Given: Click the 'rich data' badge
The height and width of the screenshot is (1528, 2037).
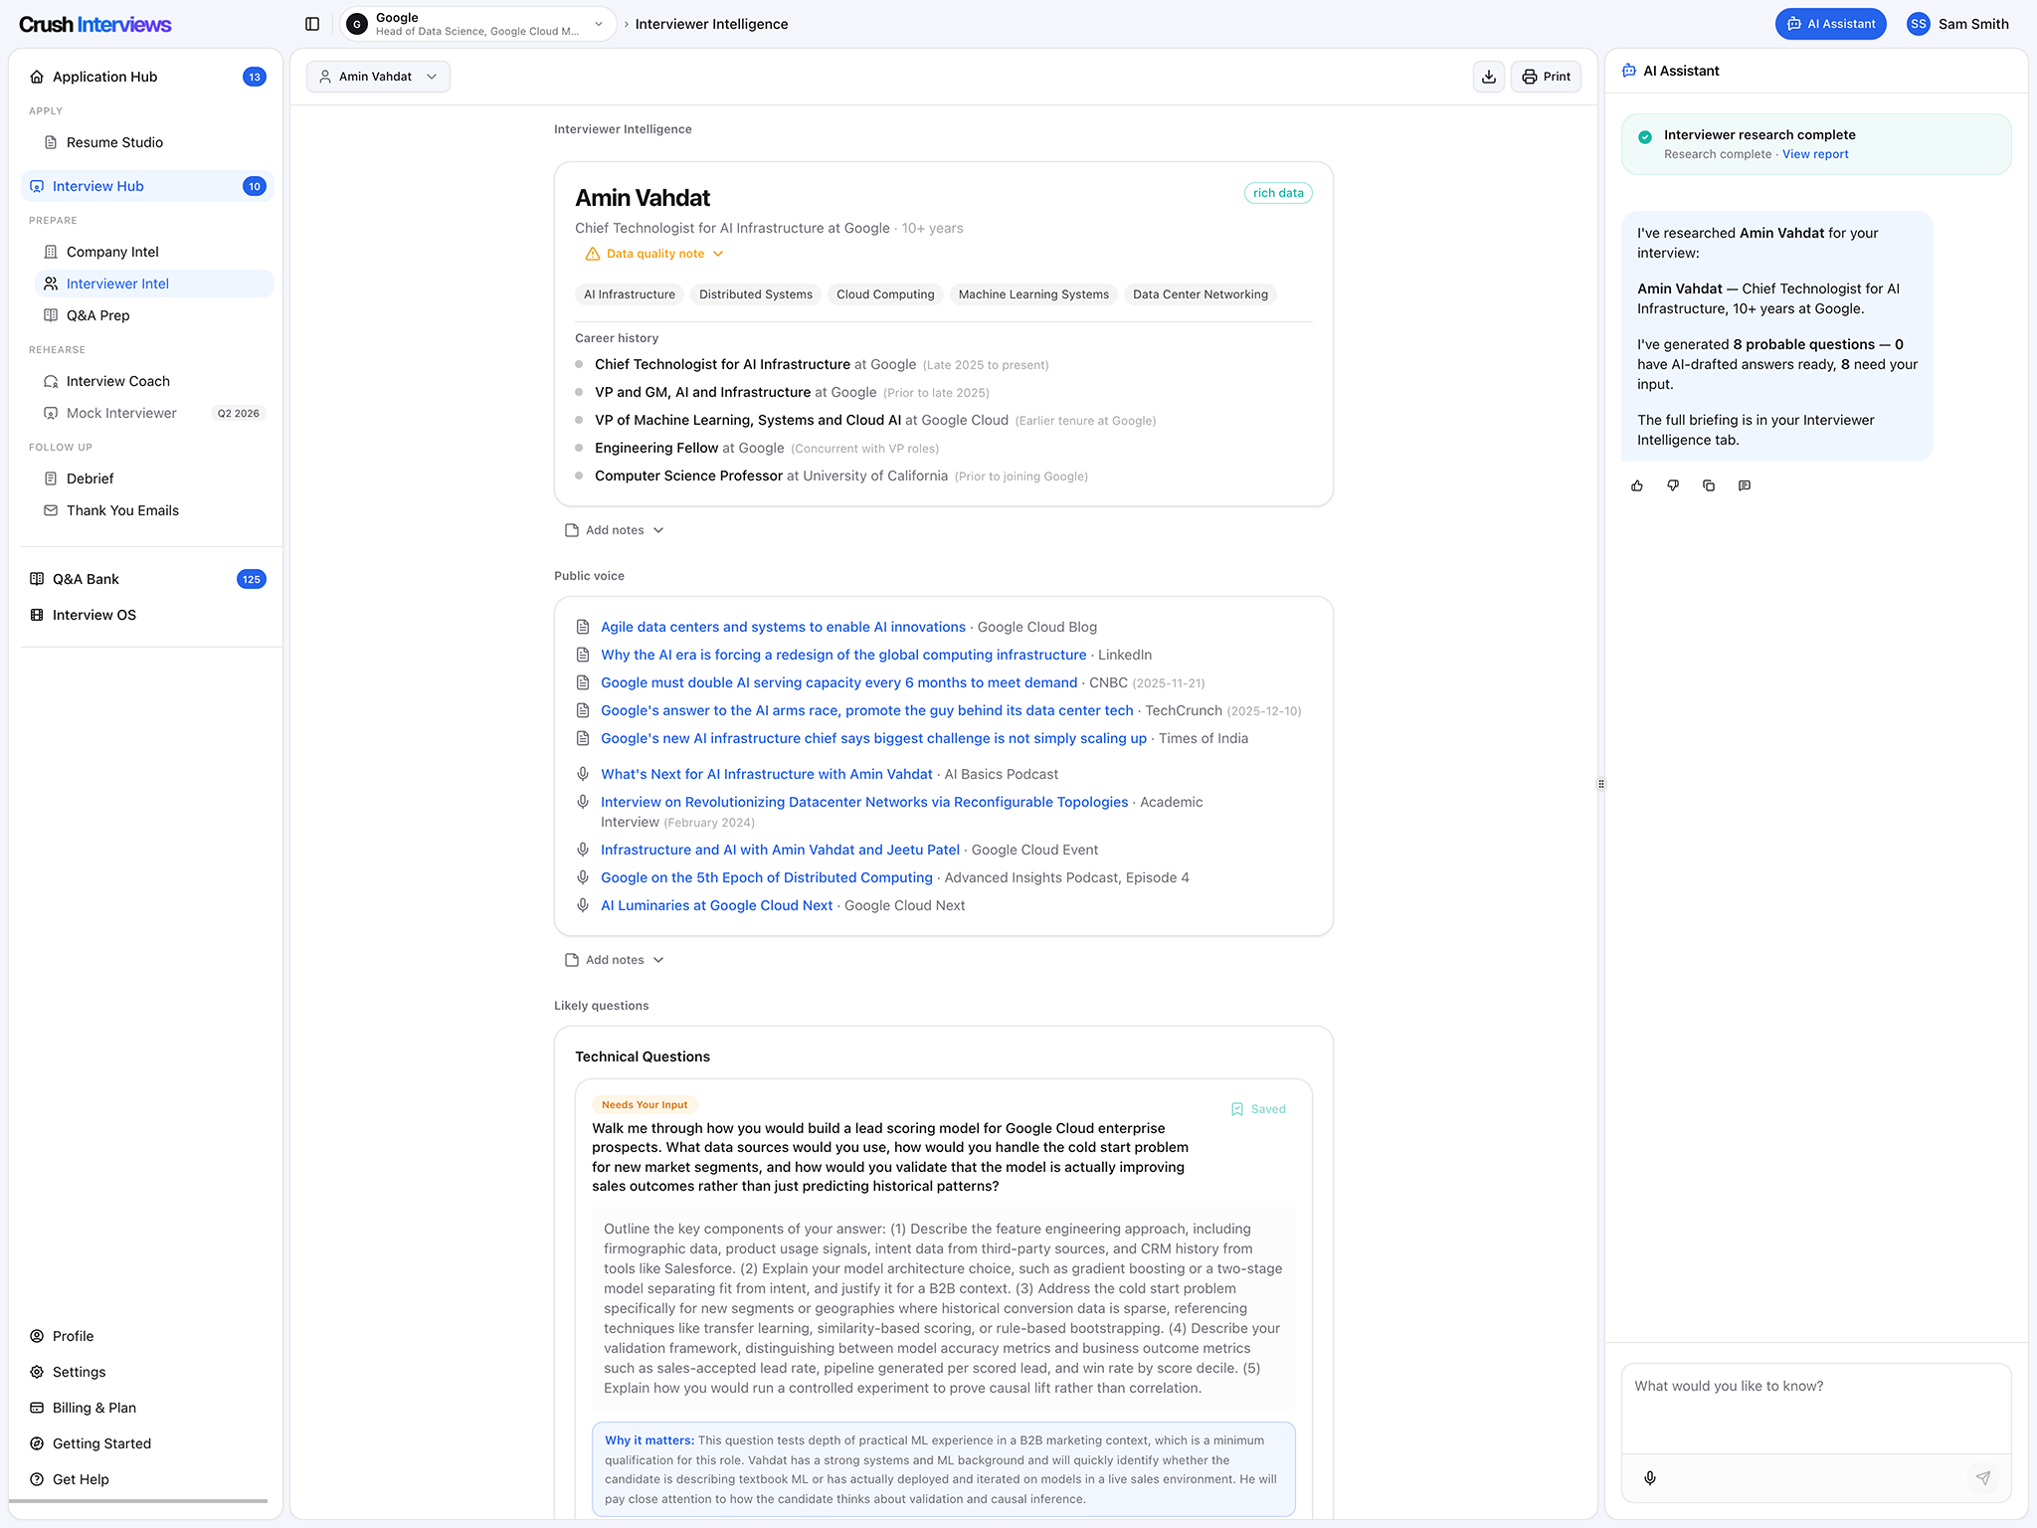Looking at the screenshot, I should [1278, 193].
